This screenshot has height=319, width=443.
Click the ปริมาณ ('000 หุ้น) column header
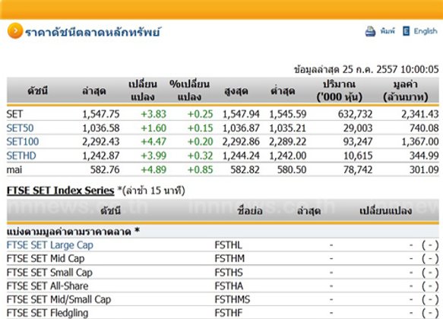click(339, 90)
